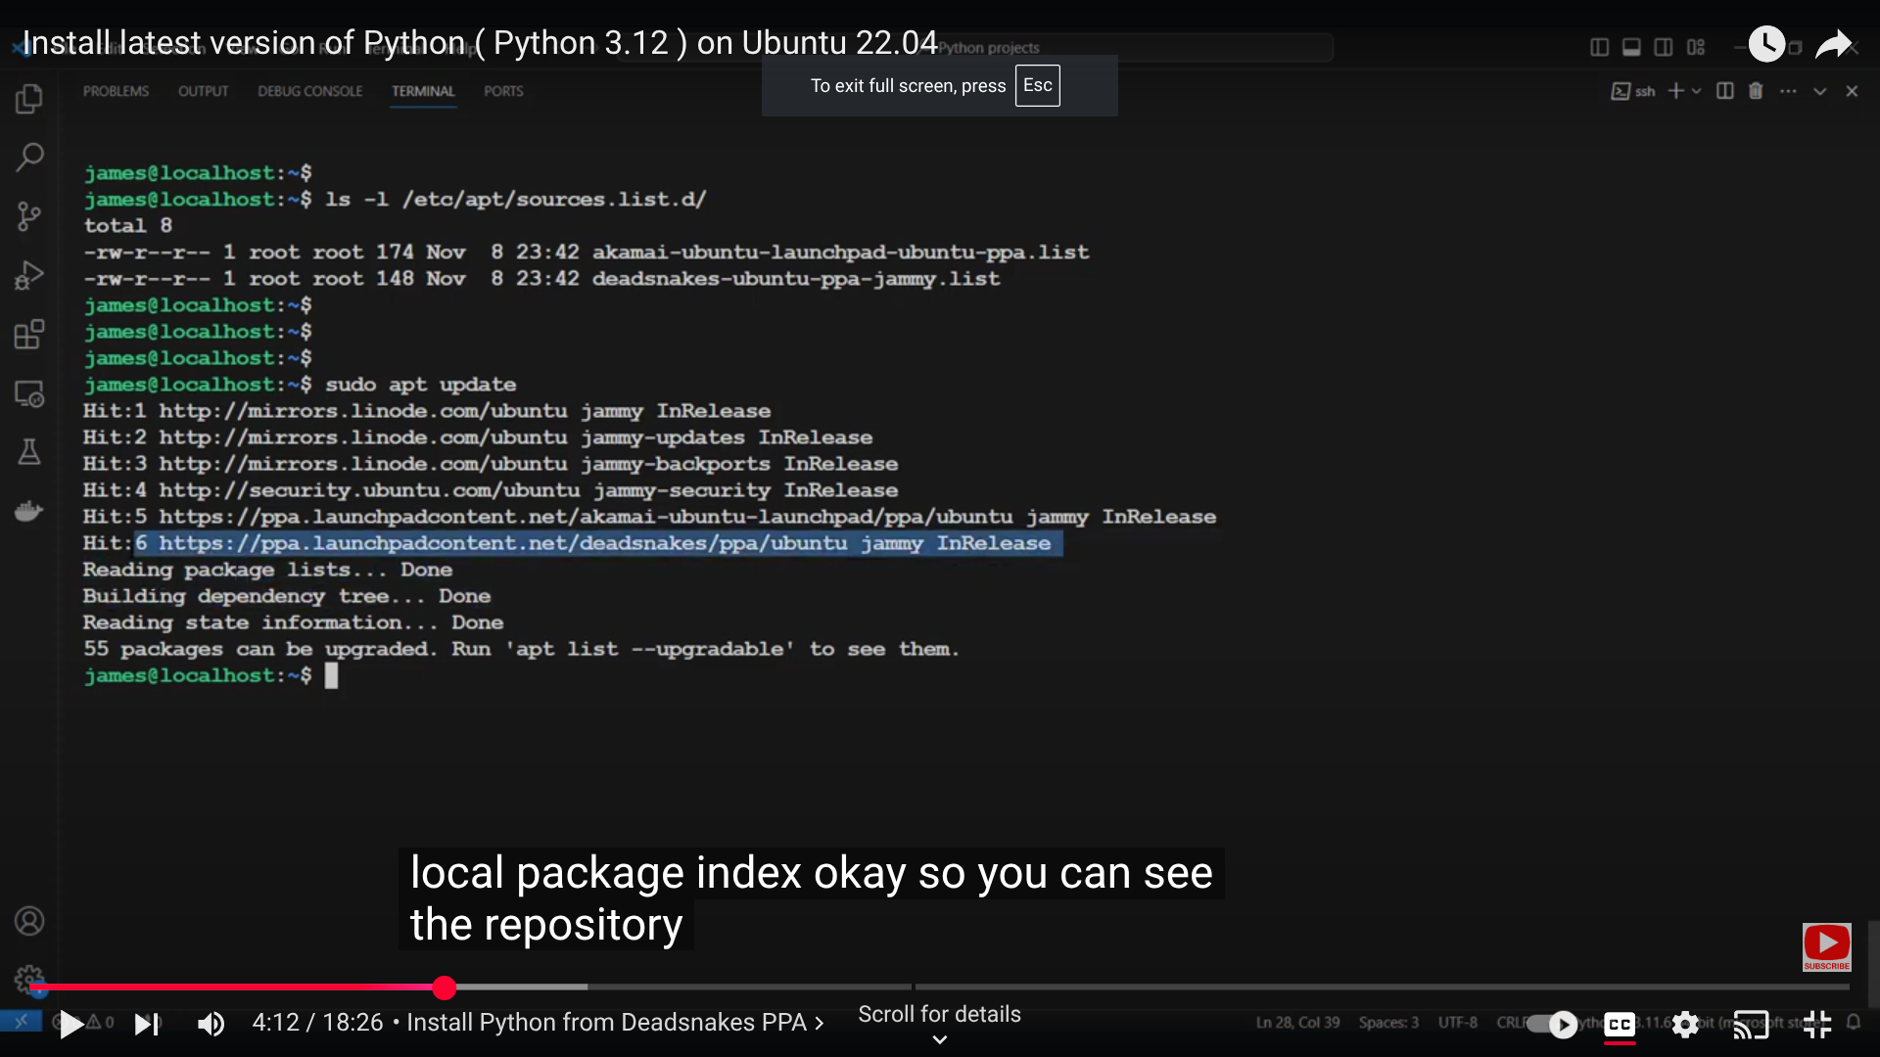Image resolution: width=1880 pixels, height=1057 pixels.
Task: Click Spaces: 3 in status bar
Action: 1388,1023
